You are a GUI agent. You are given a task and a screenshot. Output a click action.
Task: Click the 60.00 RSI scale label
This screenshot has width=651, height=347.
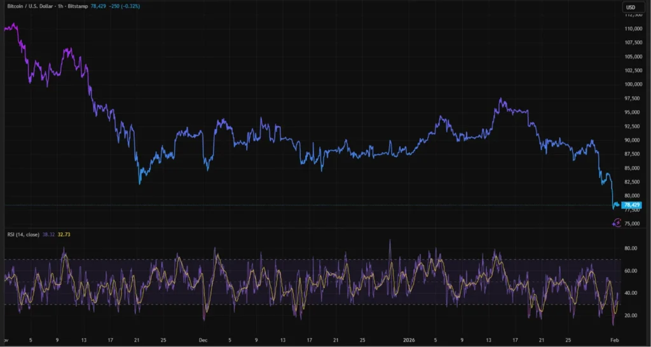[x=631, y=271]
